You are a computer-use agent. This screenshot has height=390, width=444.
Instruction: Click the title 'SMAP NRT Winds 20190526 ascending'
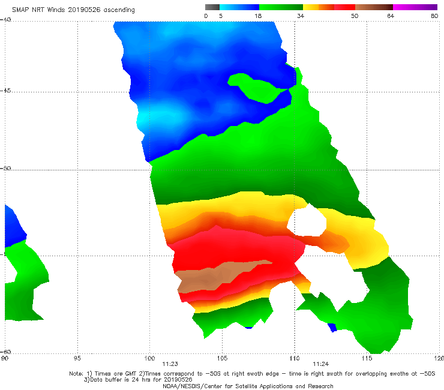pyautogui.click(x=73, y=10)
